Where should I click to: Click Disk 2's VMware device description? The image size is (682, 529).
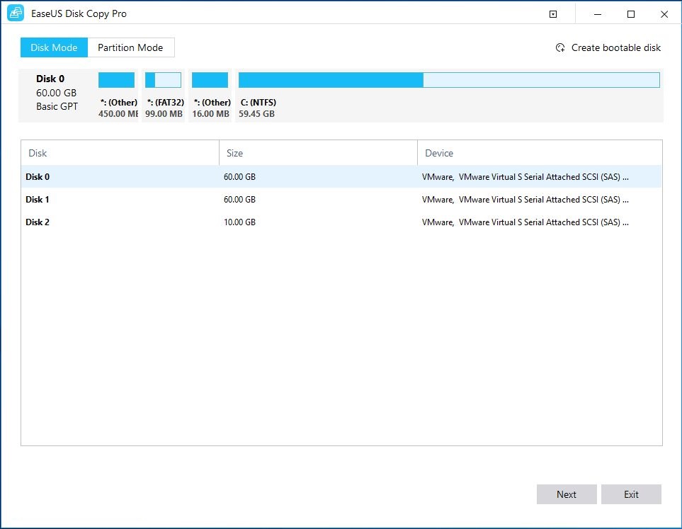(x=525, y=222)
